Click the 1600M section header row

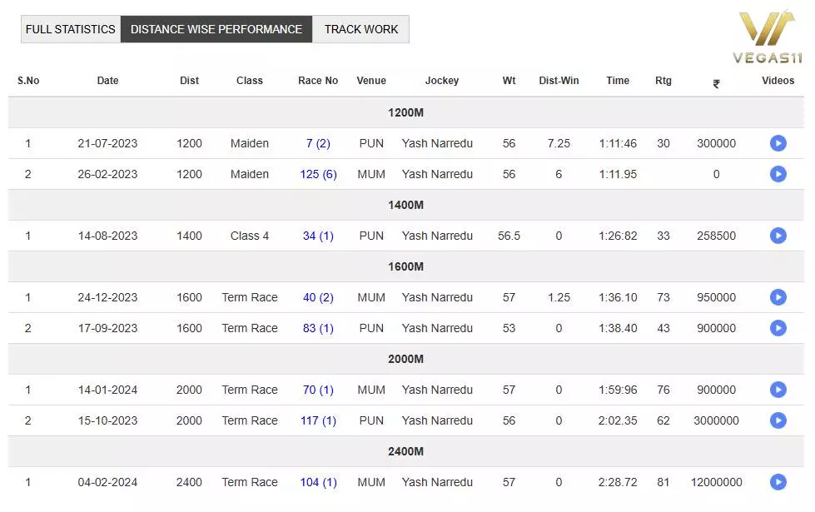click(407, 266)
